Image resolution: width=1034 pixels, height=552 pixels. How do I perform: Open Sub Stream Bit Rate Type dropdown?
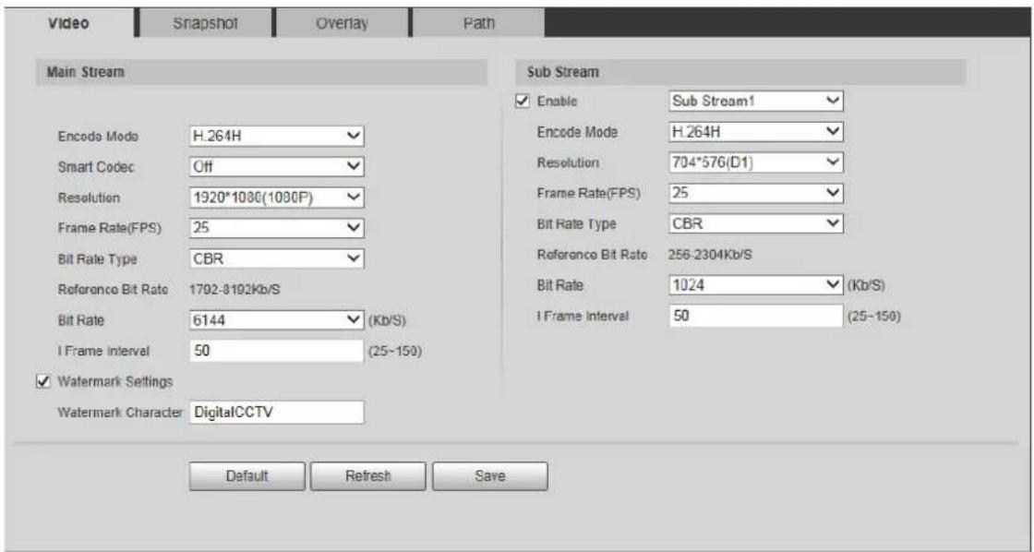click(756, 223)
